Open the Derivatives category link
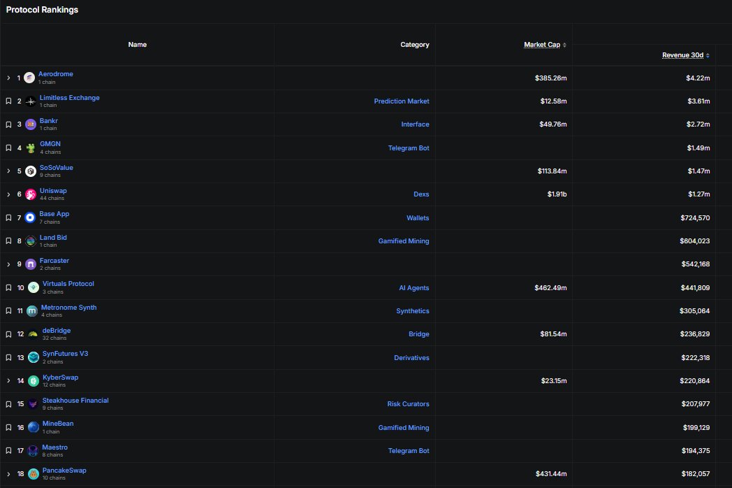 click(411, 357)
